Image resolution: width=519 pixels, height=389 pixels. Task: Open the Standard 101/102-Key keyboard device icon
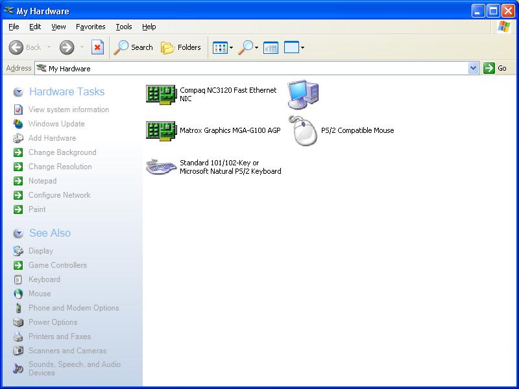click(161, 167)
